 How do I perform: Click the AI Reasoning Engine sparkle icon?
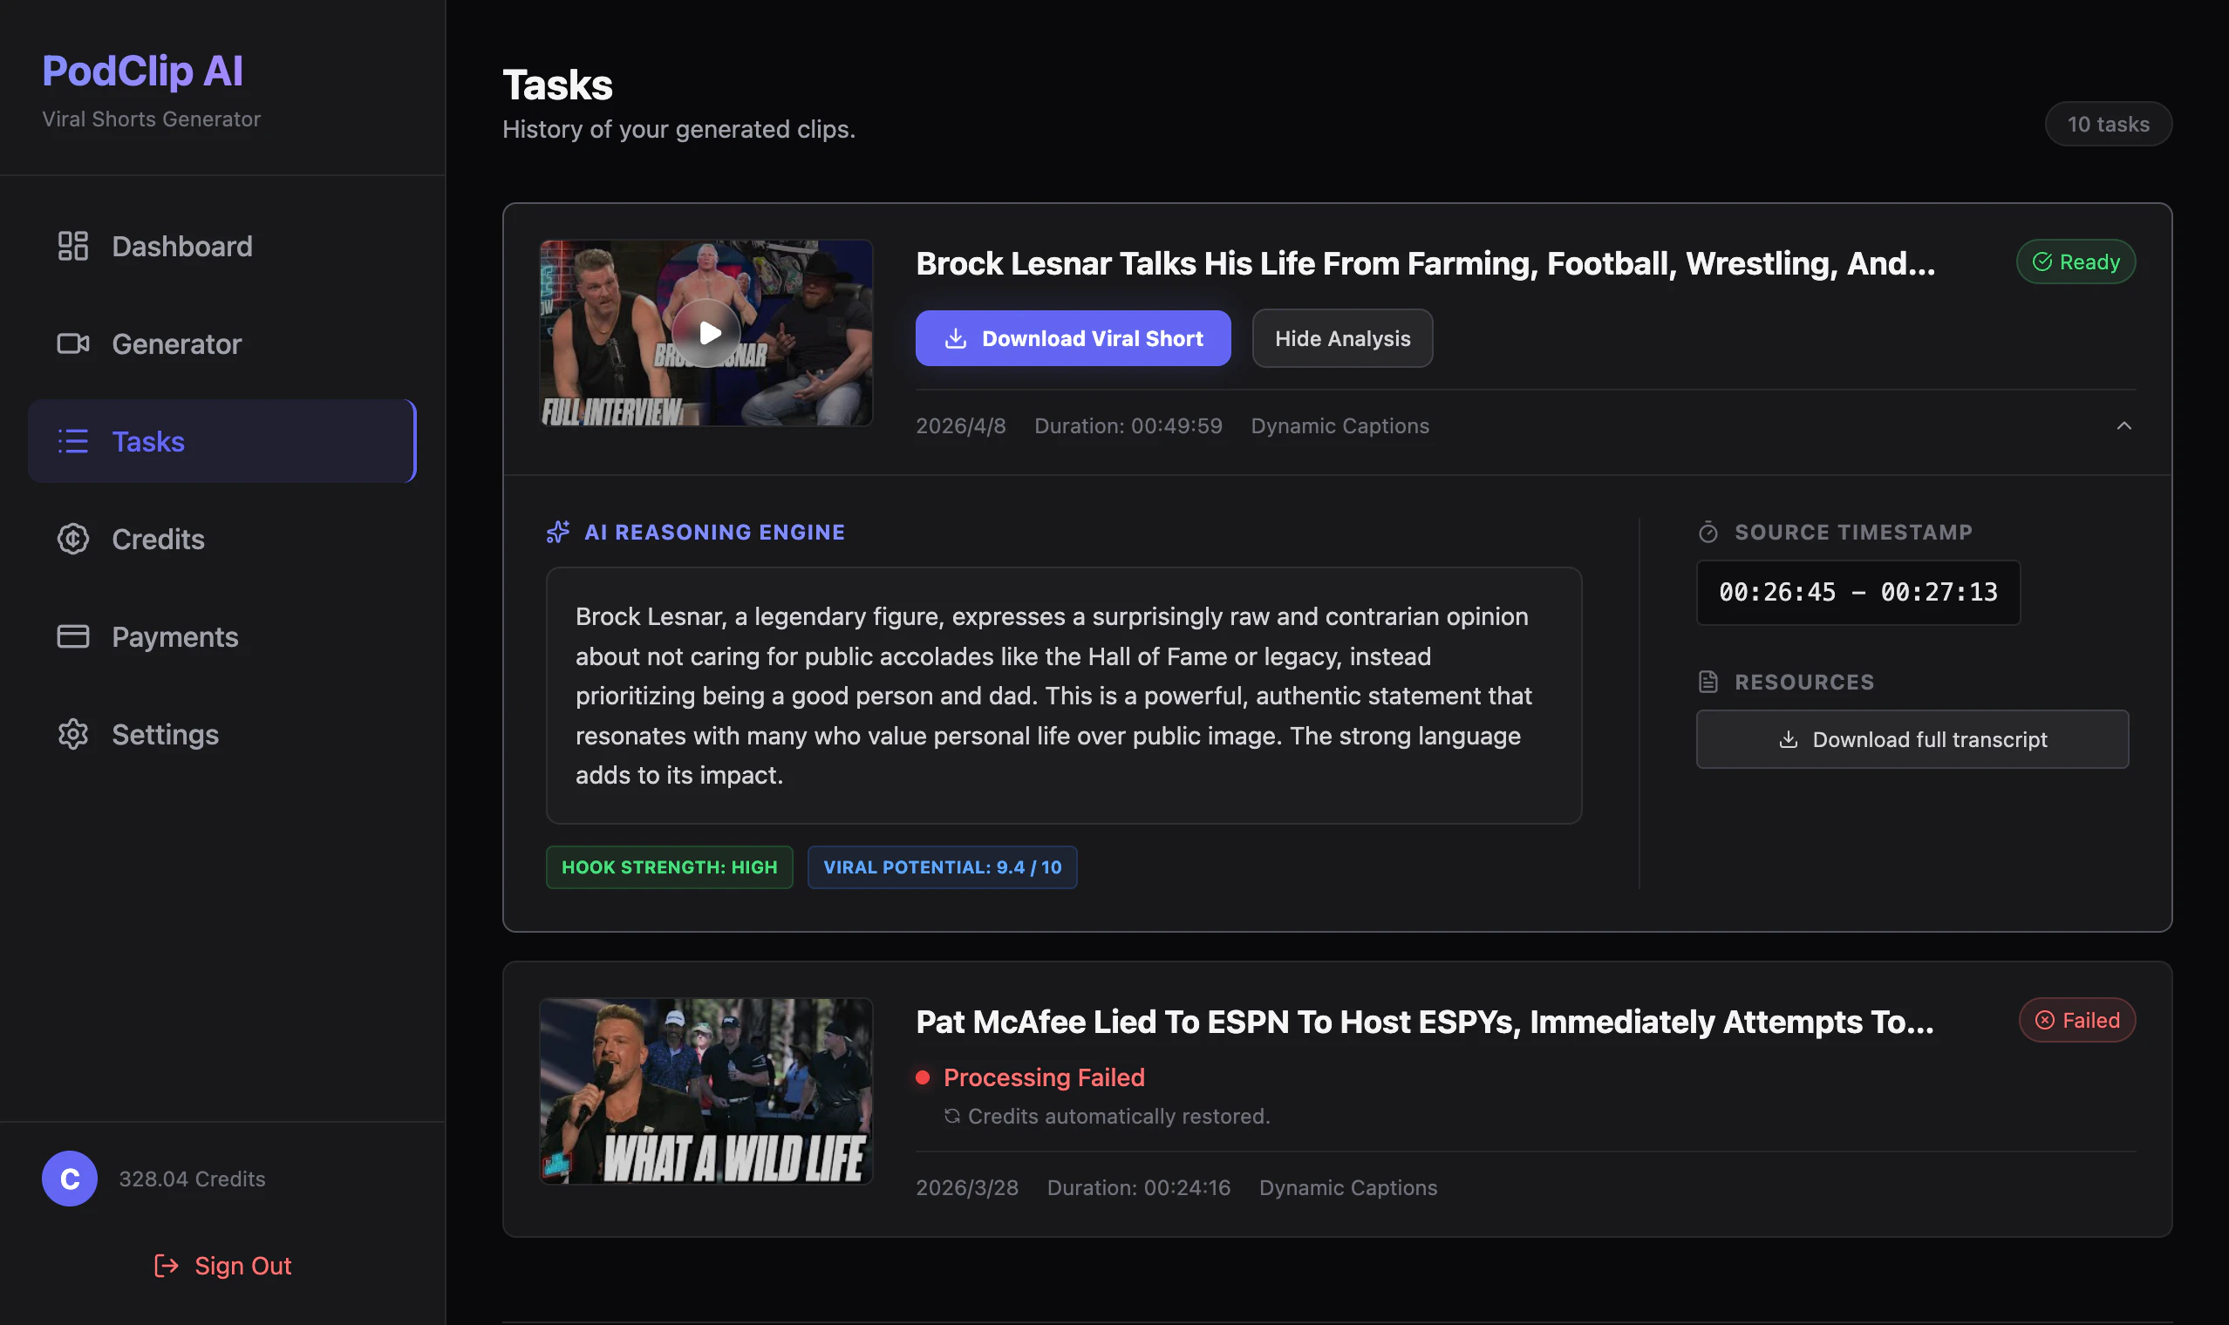coord(558,532)
